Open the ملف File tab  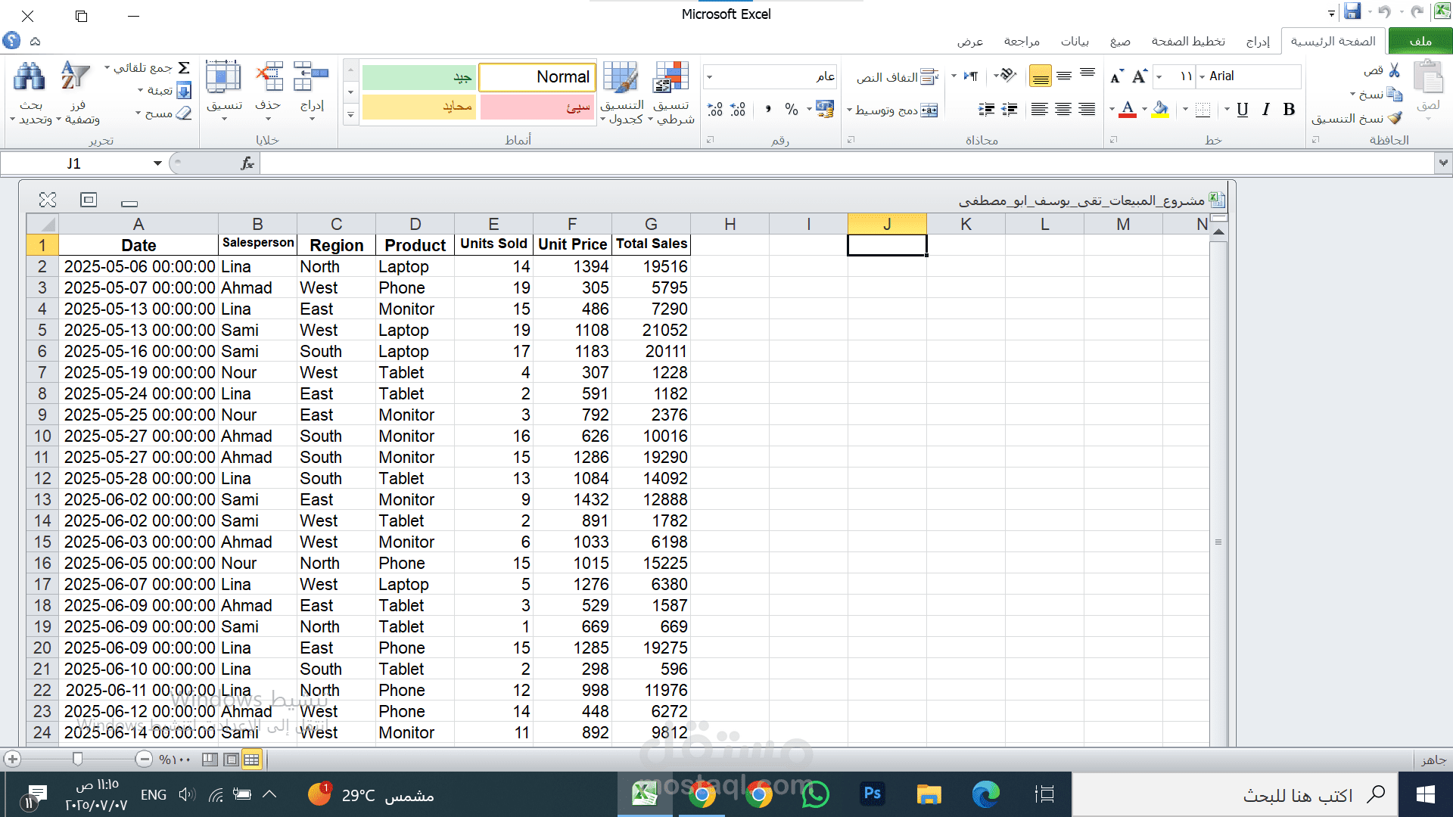(x=1420, y=41)
